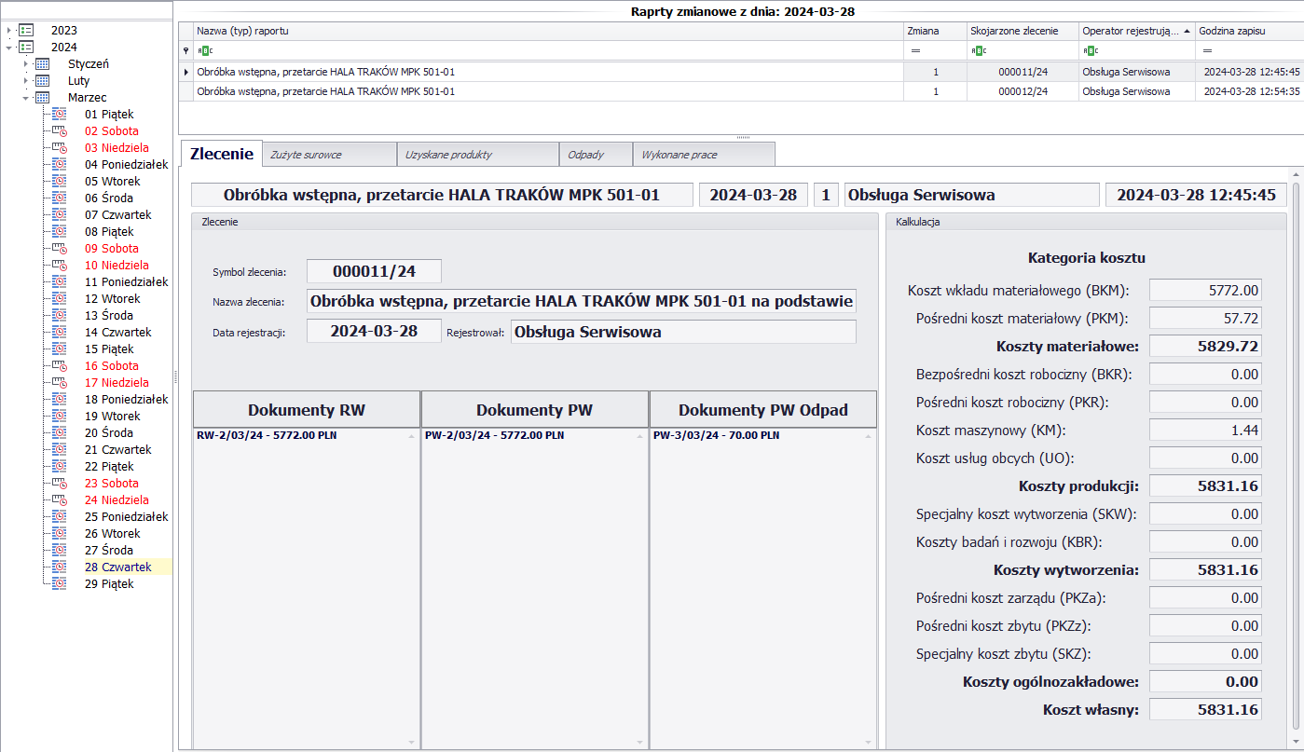
Task: Click the icon beside 15 Piątek
Action: [60, 349]
